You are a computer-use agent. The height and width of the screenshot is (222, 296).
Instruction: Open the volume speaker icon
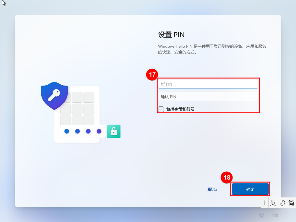(275, 215)
